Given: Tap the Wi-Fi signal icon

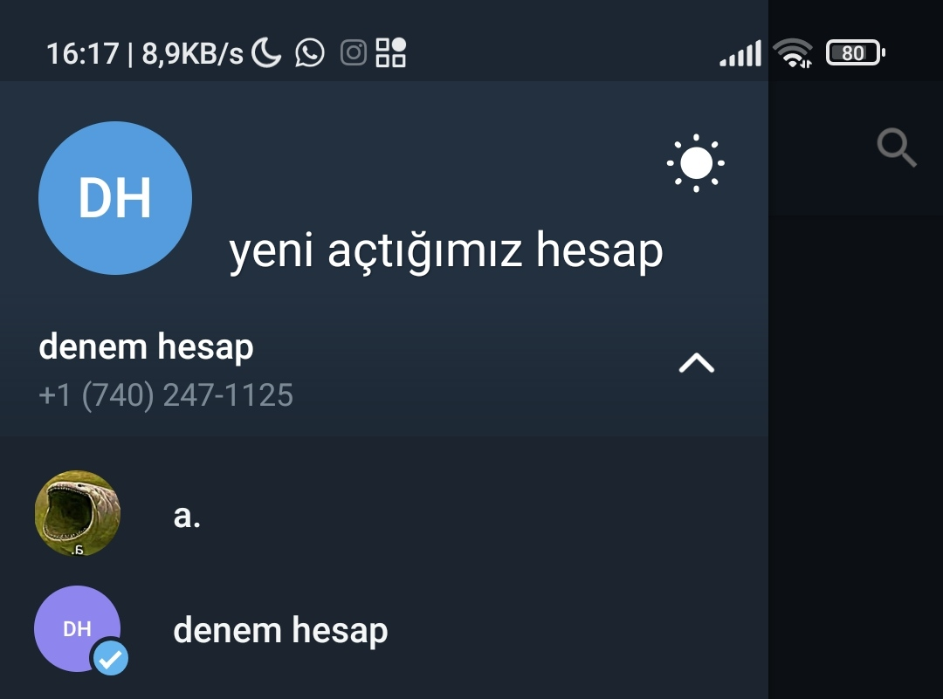Looking at the screenshot, I should 793,53.
